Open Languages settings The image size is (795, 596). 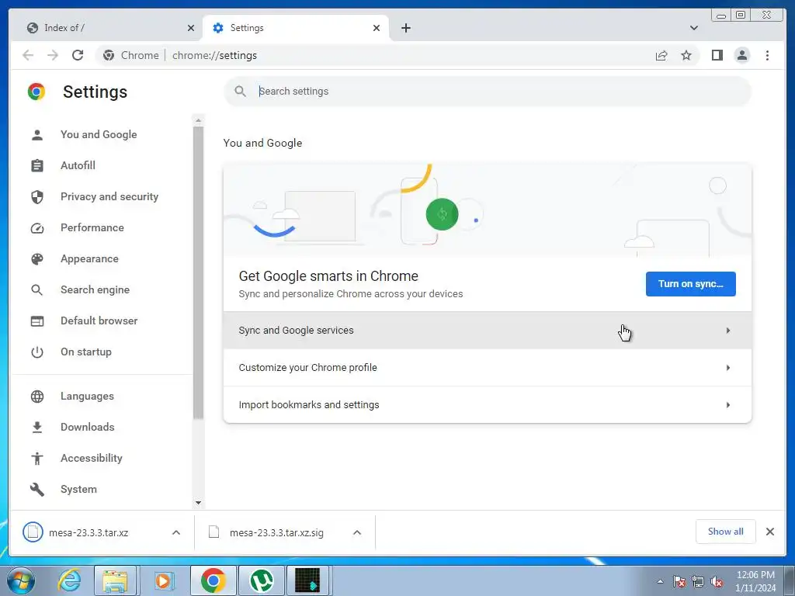tap(87, 396)
